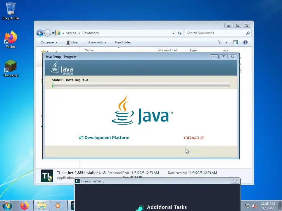The width and height of the screenshot is (282, 211).
Task: Minimize the Downloads Explorer window
Action: [x=229, y=26]
